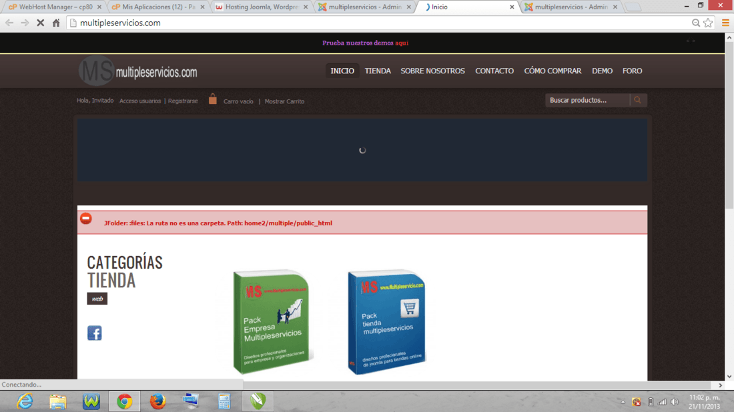734x412 pixels.
Task: Open a new browser tab
Action: coord(633,7)
